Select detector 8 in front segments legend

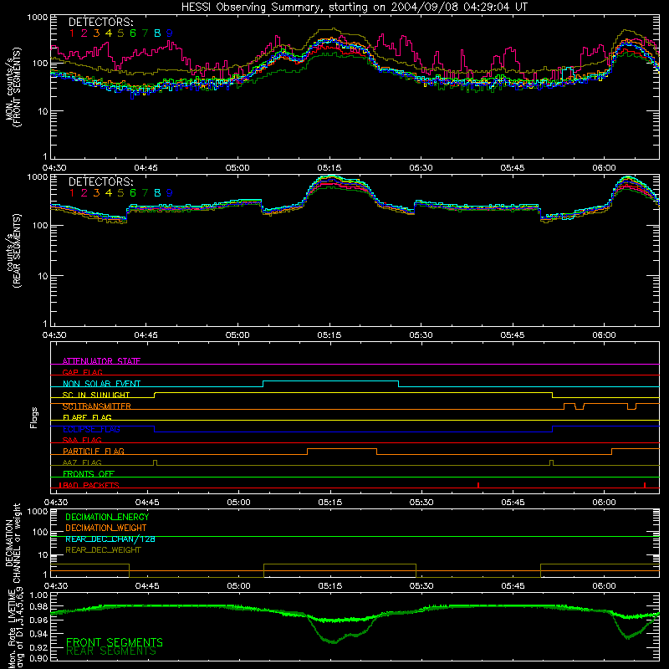[157, 33]
